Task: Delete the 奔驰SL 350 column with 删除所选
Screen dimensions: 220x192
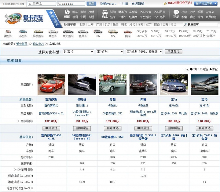Action: (112, 128)
